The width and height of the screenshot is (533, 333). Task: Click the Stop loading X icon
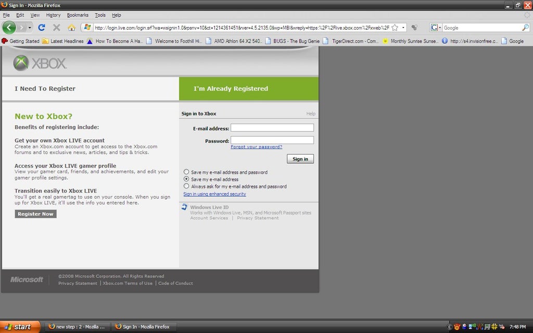click(56, 28)
